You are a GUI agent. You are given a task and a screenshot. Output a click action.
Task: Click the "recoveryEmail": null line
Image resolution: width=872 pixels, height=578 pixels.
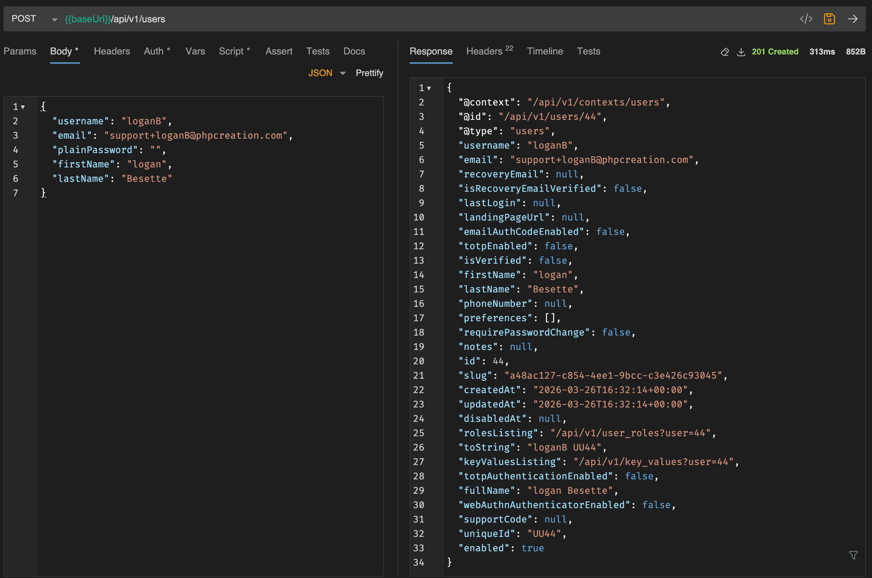tap(521, 174)
